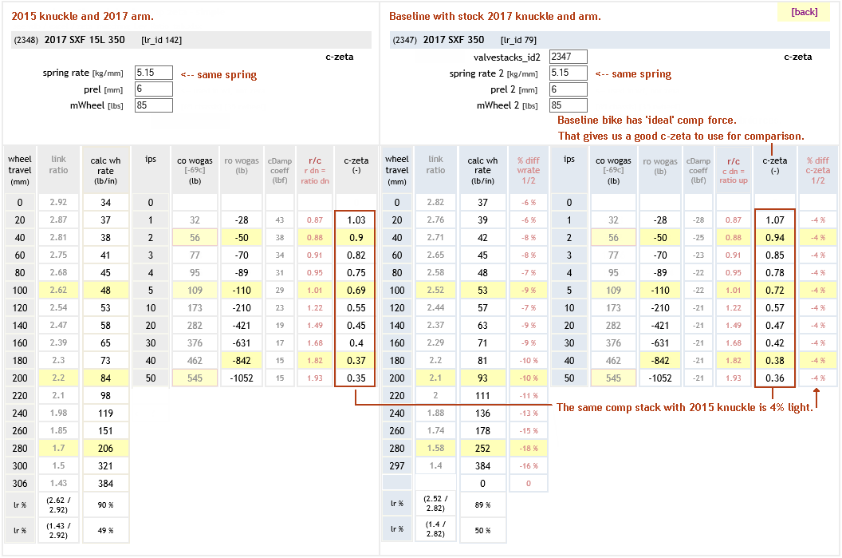Click the '2017 SXF 15L 350' title
Viewport: 842px width, 558px height.
click(x=85, y=40)
